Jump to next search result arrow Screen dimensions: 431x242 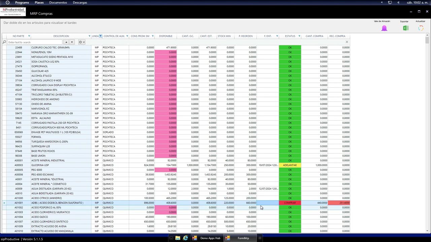[72, 42]
